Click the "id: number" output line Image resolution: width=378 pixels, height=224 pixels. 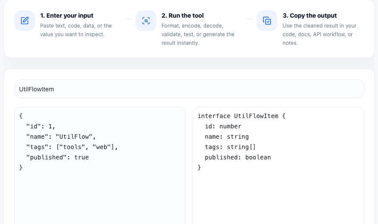(x=223, y=126)
